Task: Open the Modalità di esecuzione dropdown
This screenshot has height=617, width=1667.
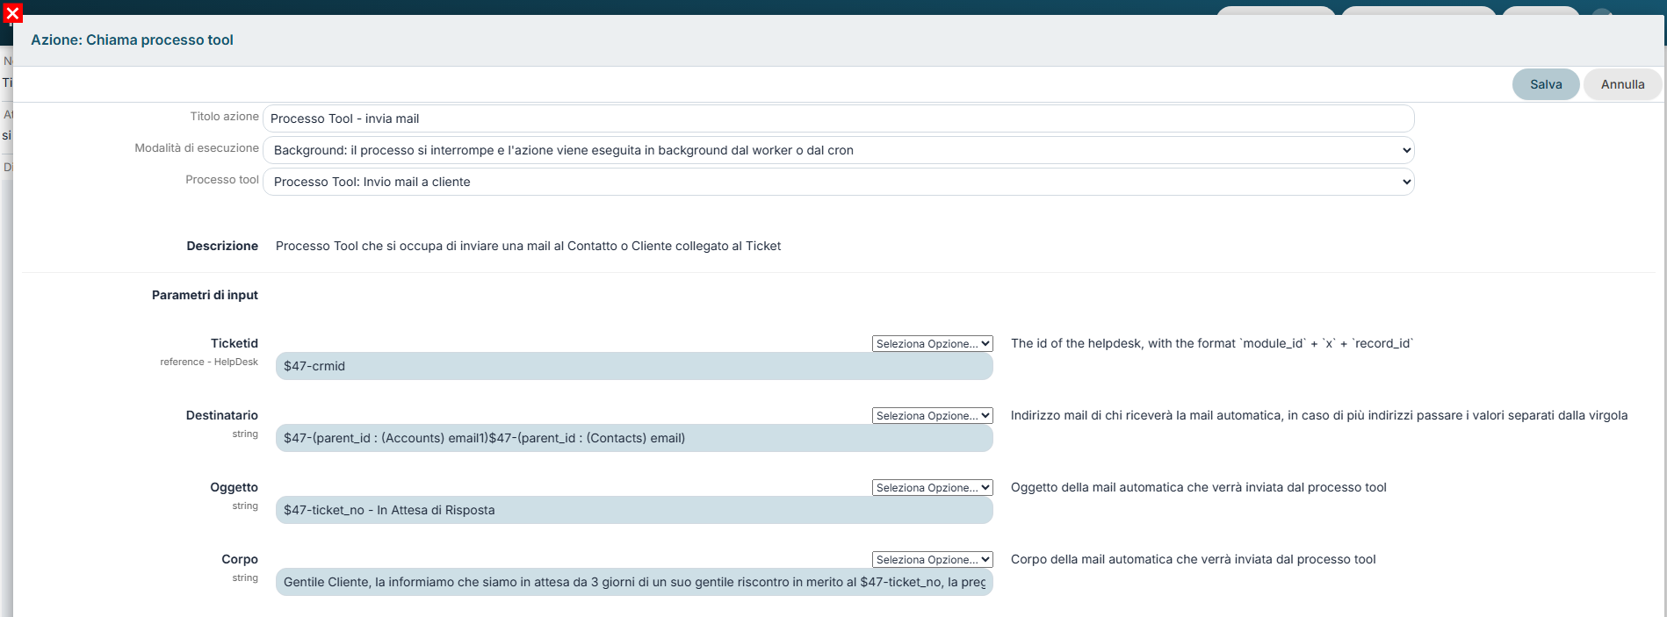Action: tap(838, 150)
